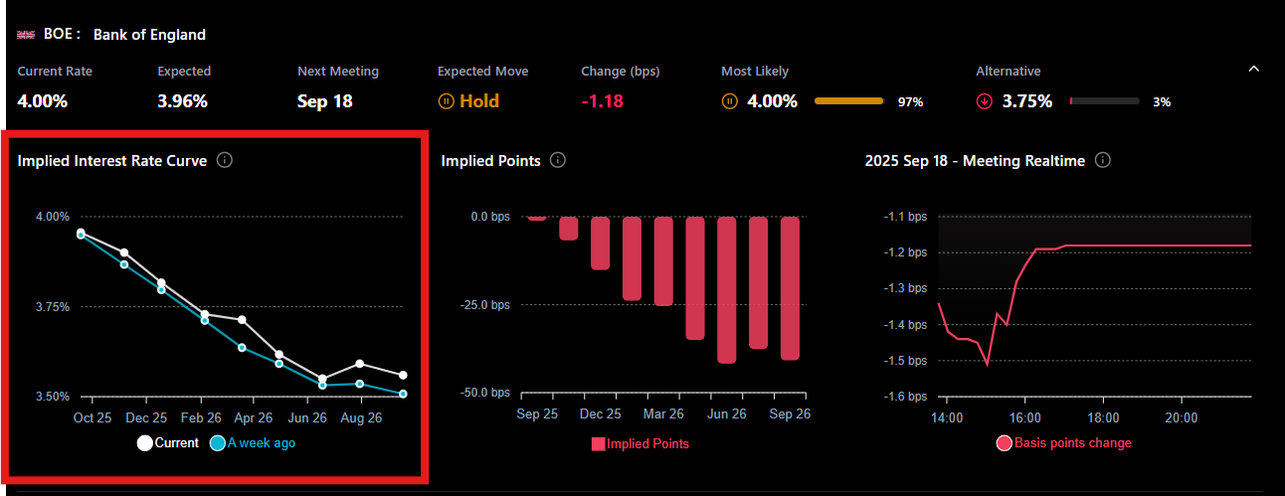Click the UK flag icon beside BOE
Screen dimensions: 1285x496
coord(27,35)
